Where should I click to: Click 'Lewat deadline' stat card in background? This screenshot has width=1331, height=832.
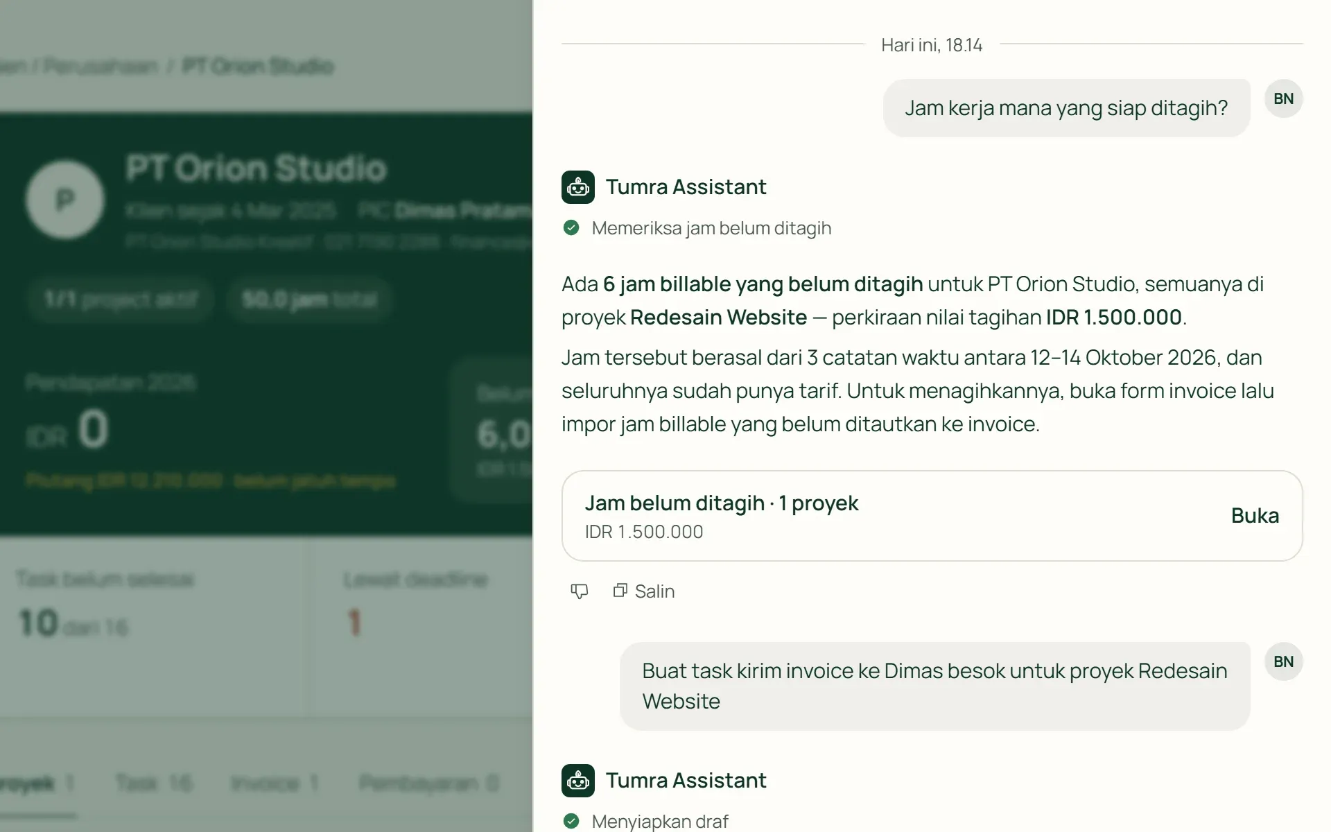(x=421, y=627)
